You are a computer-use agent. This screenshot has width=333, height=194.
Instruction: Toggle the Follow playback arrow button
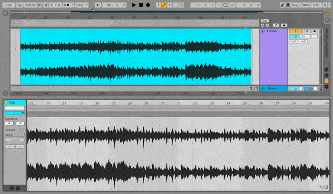98,5
